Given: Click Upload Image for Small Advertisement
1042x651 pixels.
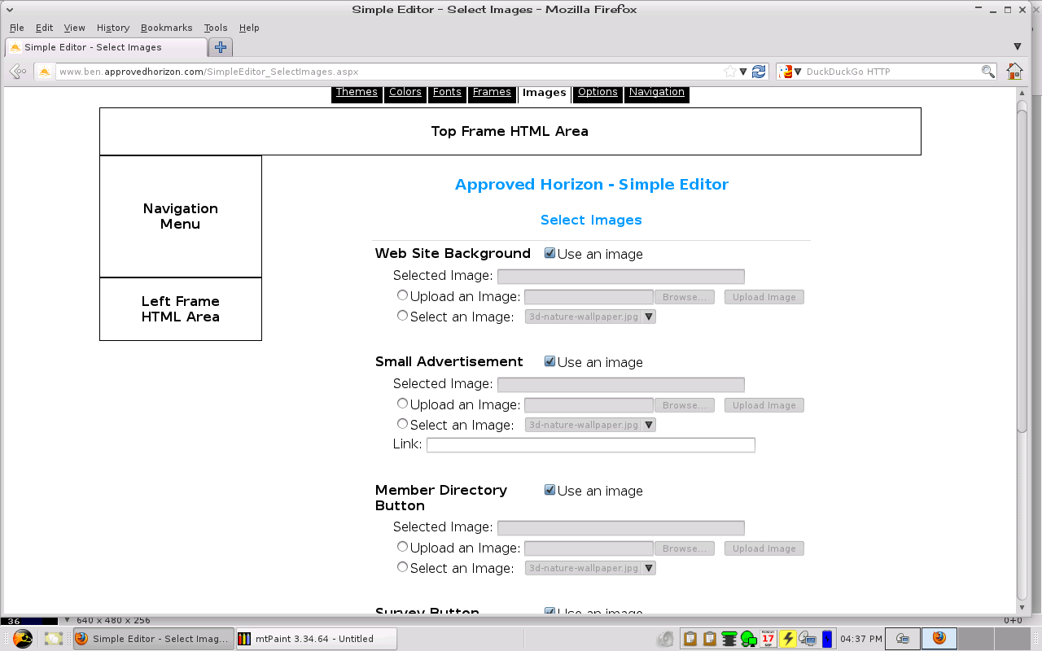Looking at the screenshot, I should tap(764, 405).
